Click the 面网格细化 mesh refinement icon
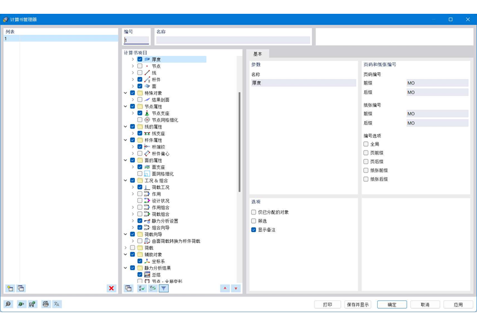 [x=147, y=174]
